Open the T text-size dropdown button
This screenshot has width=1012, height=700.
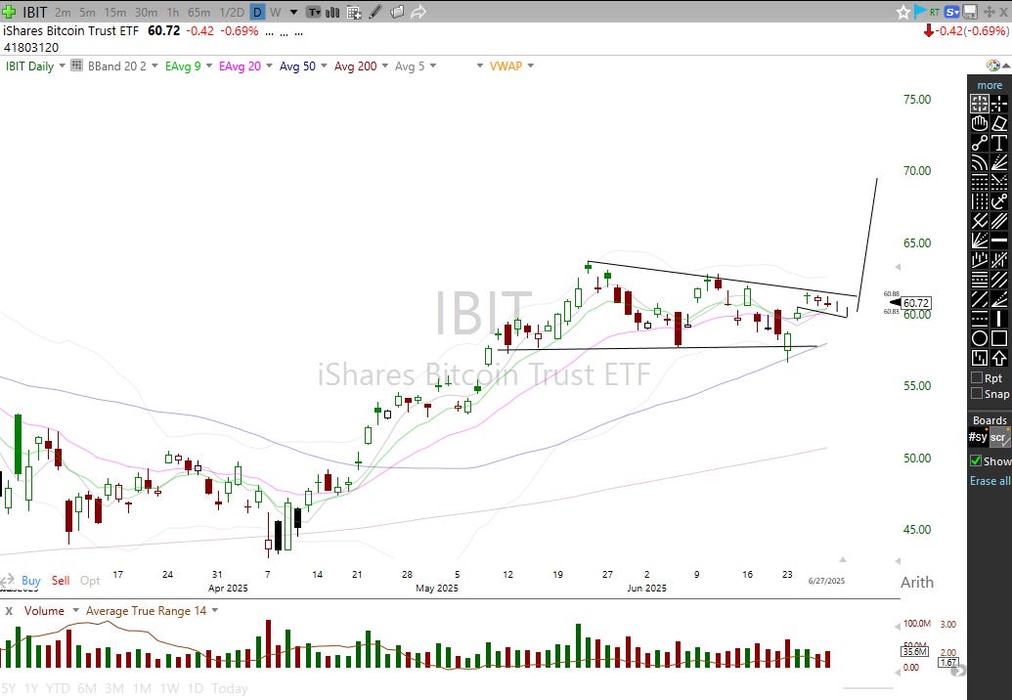click(x=313, y=12)
